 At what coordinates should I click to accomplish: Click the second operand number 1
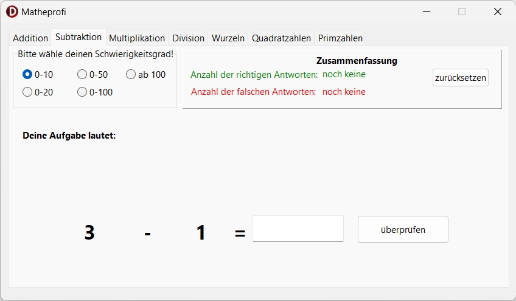click(201, 232)
